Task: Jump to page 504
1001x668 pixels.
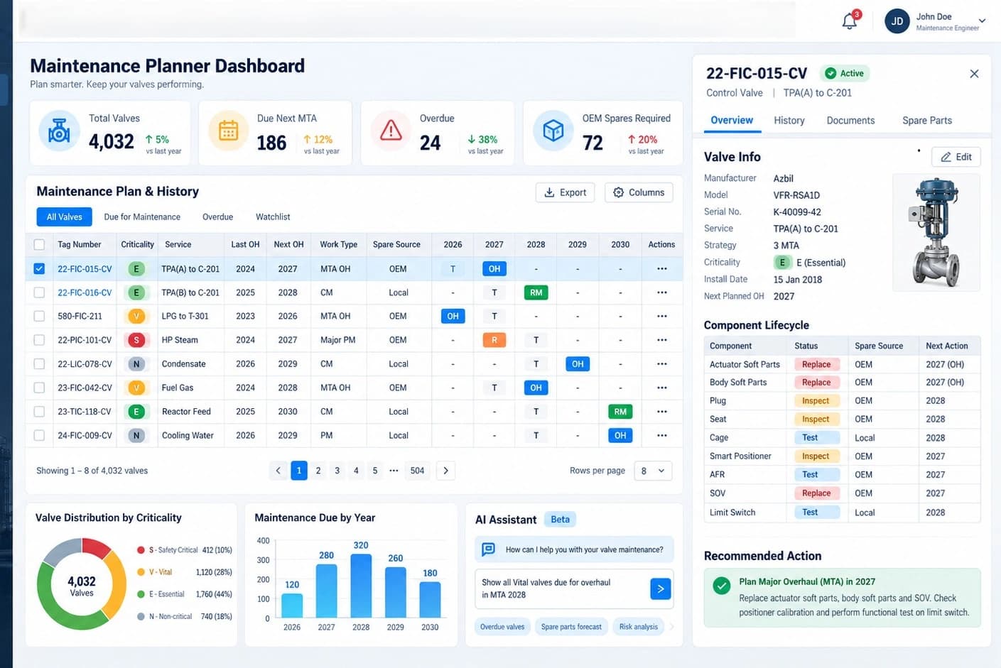Action: point(417,471)
